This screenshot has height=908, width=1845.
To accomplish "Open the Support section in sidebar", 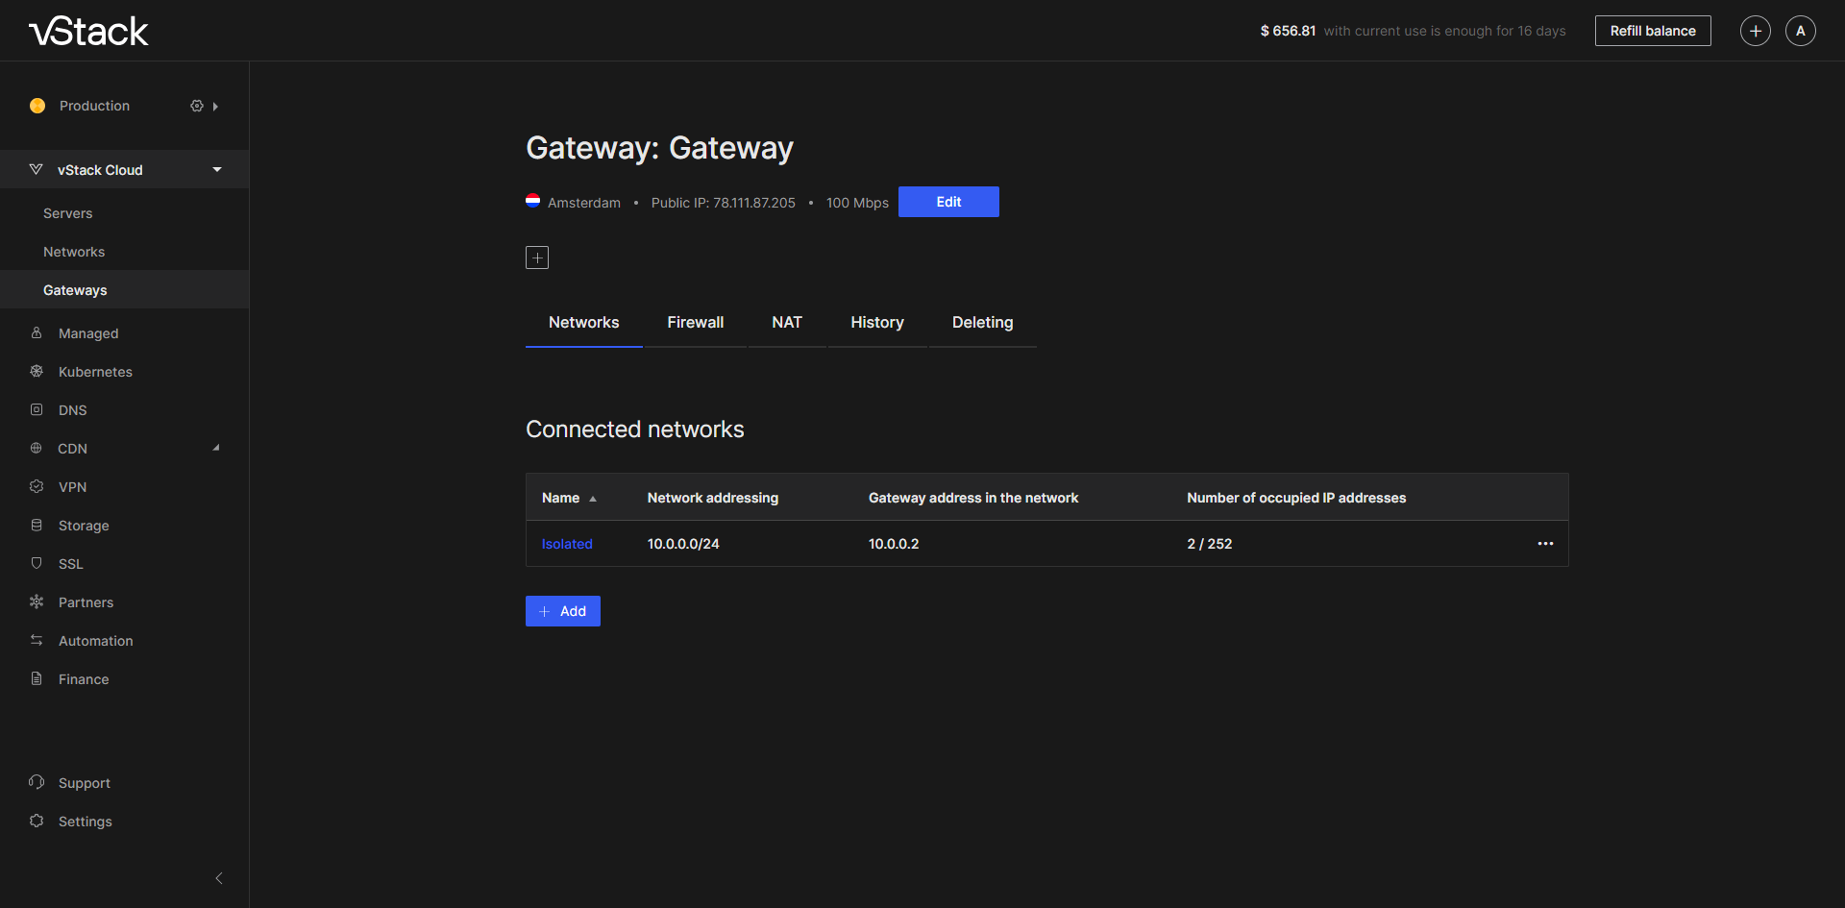I will (x=84, y=783).
